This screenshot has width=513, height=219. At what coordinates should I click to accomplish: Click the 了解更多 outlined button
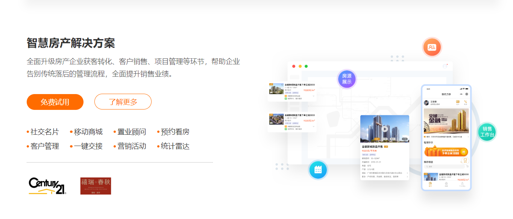pos(123,102)
